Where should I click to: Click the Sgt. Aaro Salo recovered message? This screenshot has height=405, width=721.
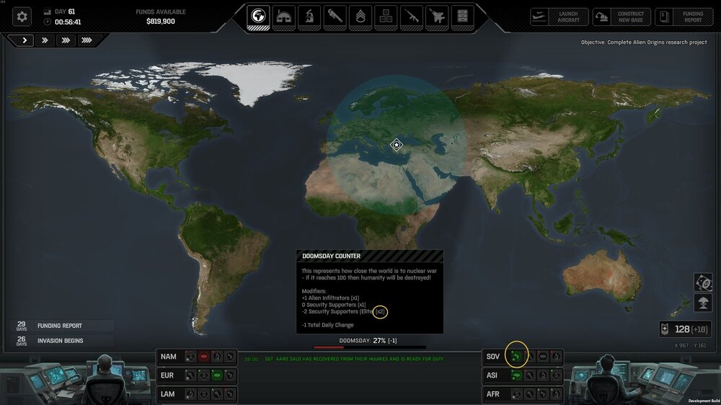354,359
